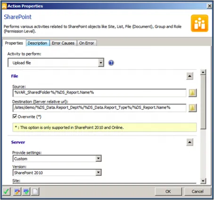Collapse the File section
The width and height of the screenshot is (214, 200).
pos(190,76)
